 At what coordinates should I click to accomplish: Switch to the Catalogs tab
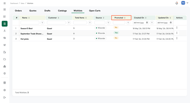coord(62,11)
